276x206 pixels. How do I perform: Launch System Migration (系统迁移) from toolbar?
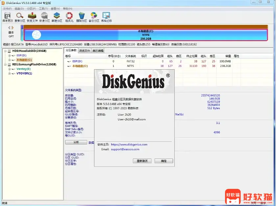pos(106,17)
